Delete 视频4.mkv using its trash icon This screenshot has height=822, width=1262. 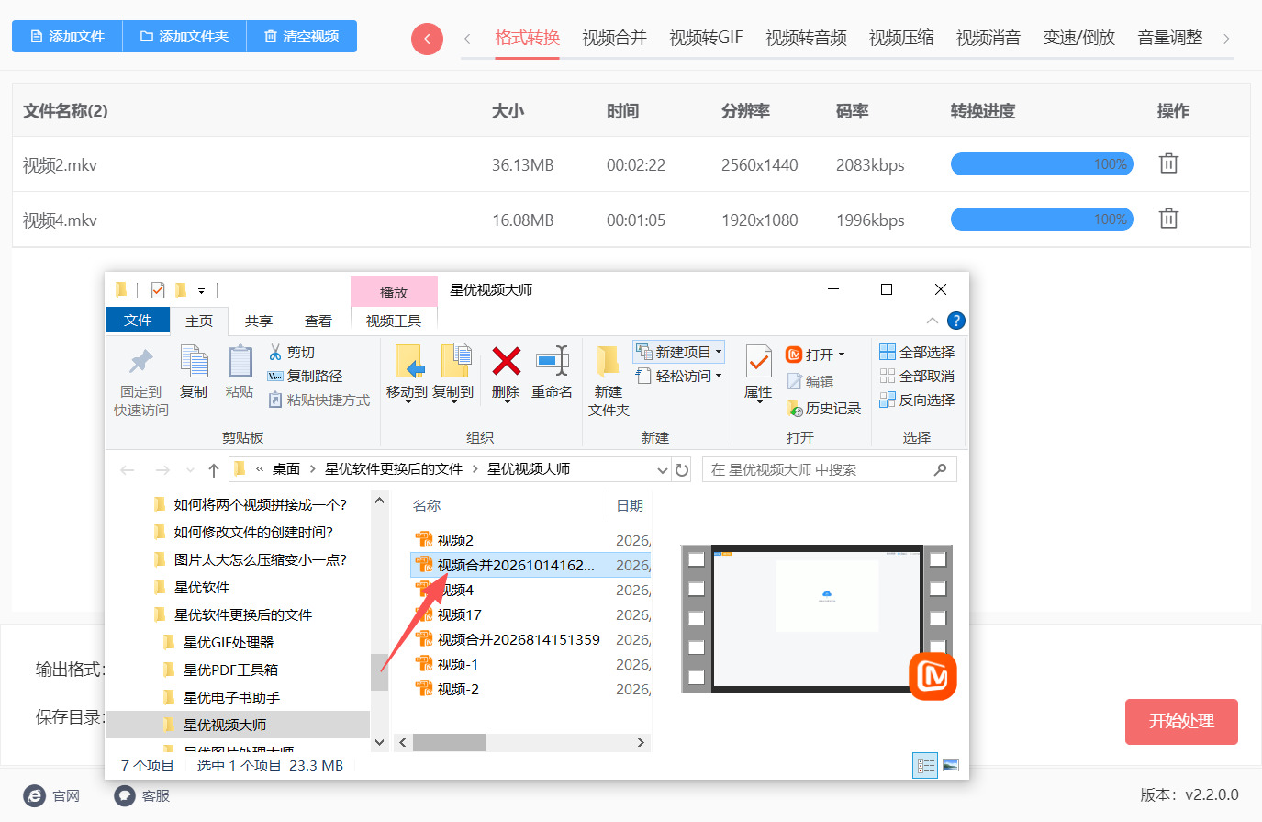(1168, 219)
